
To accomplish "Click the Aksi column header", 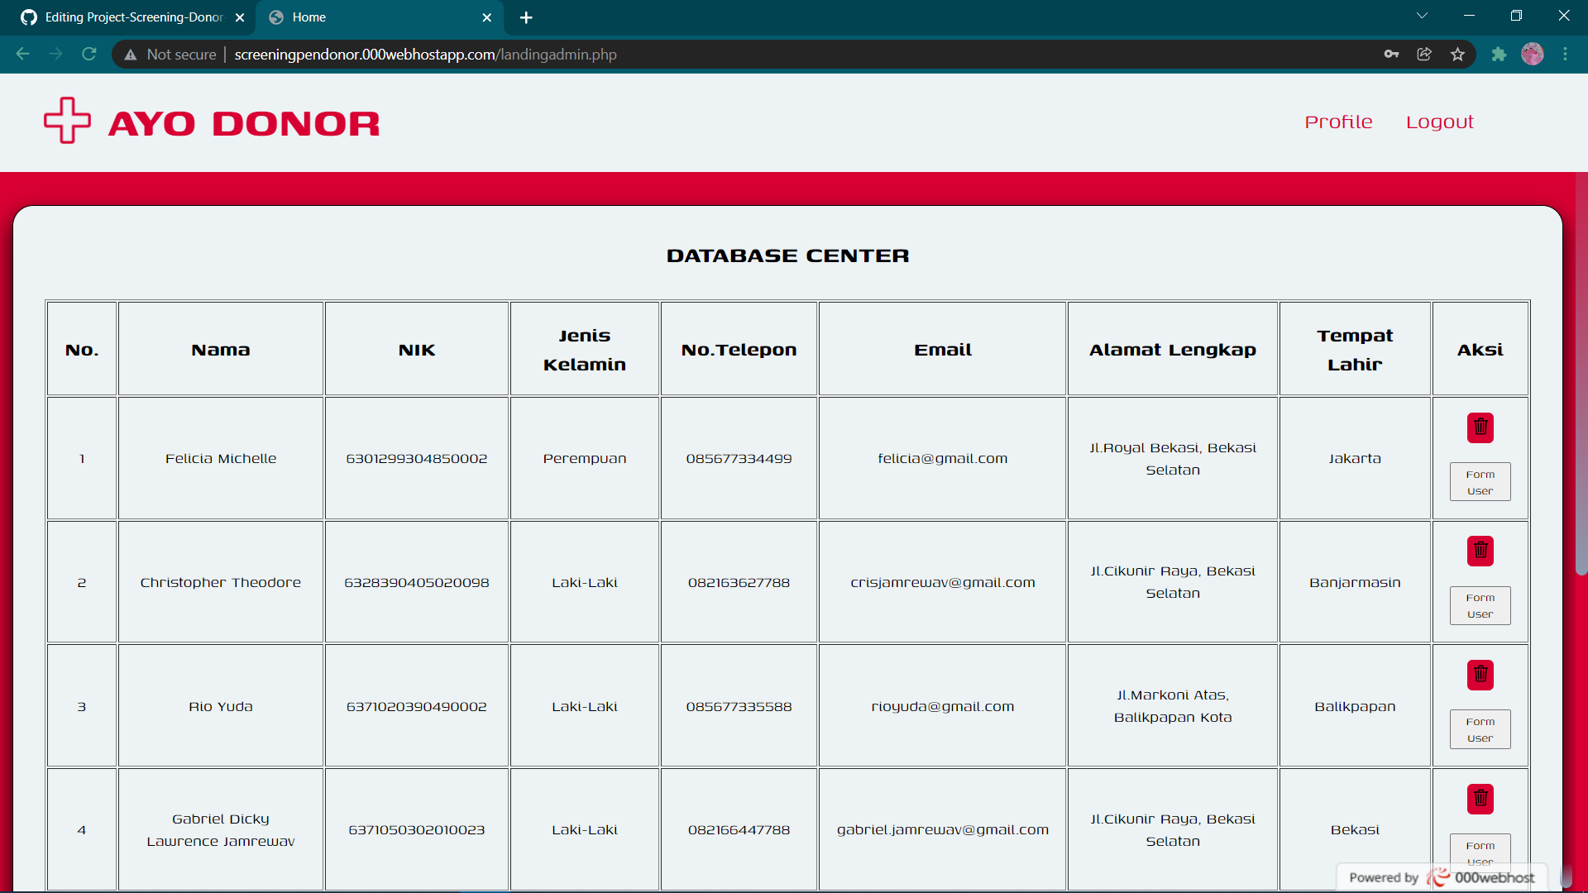I will (1480, 349).
